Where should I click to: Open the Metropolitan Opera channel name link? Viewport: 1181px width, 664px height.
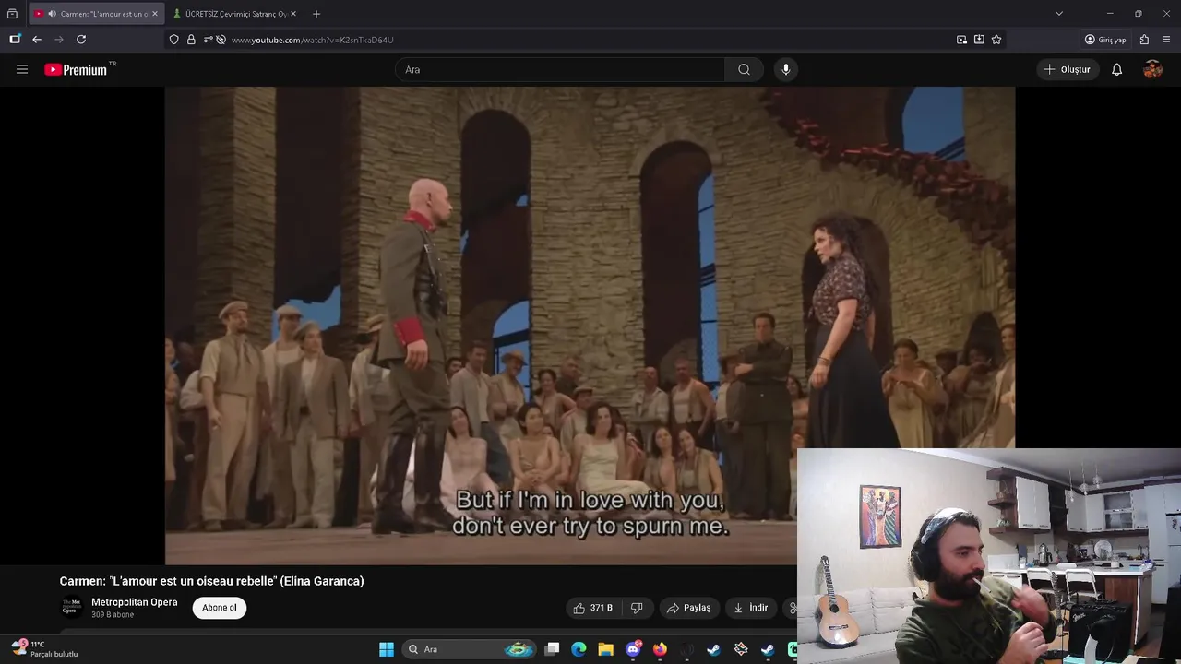click(x=135, y=602)
